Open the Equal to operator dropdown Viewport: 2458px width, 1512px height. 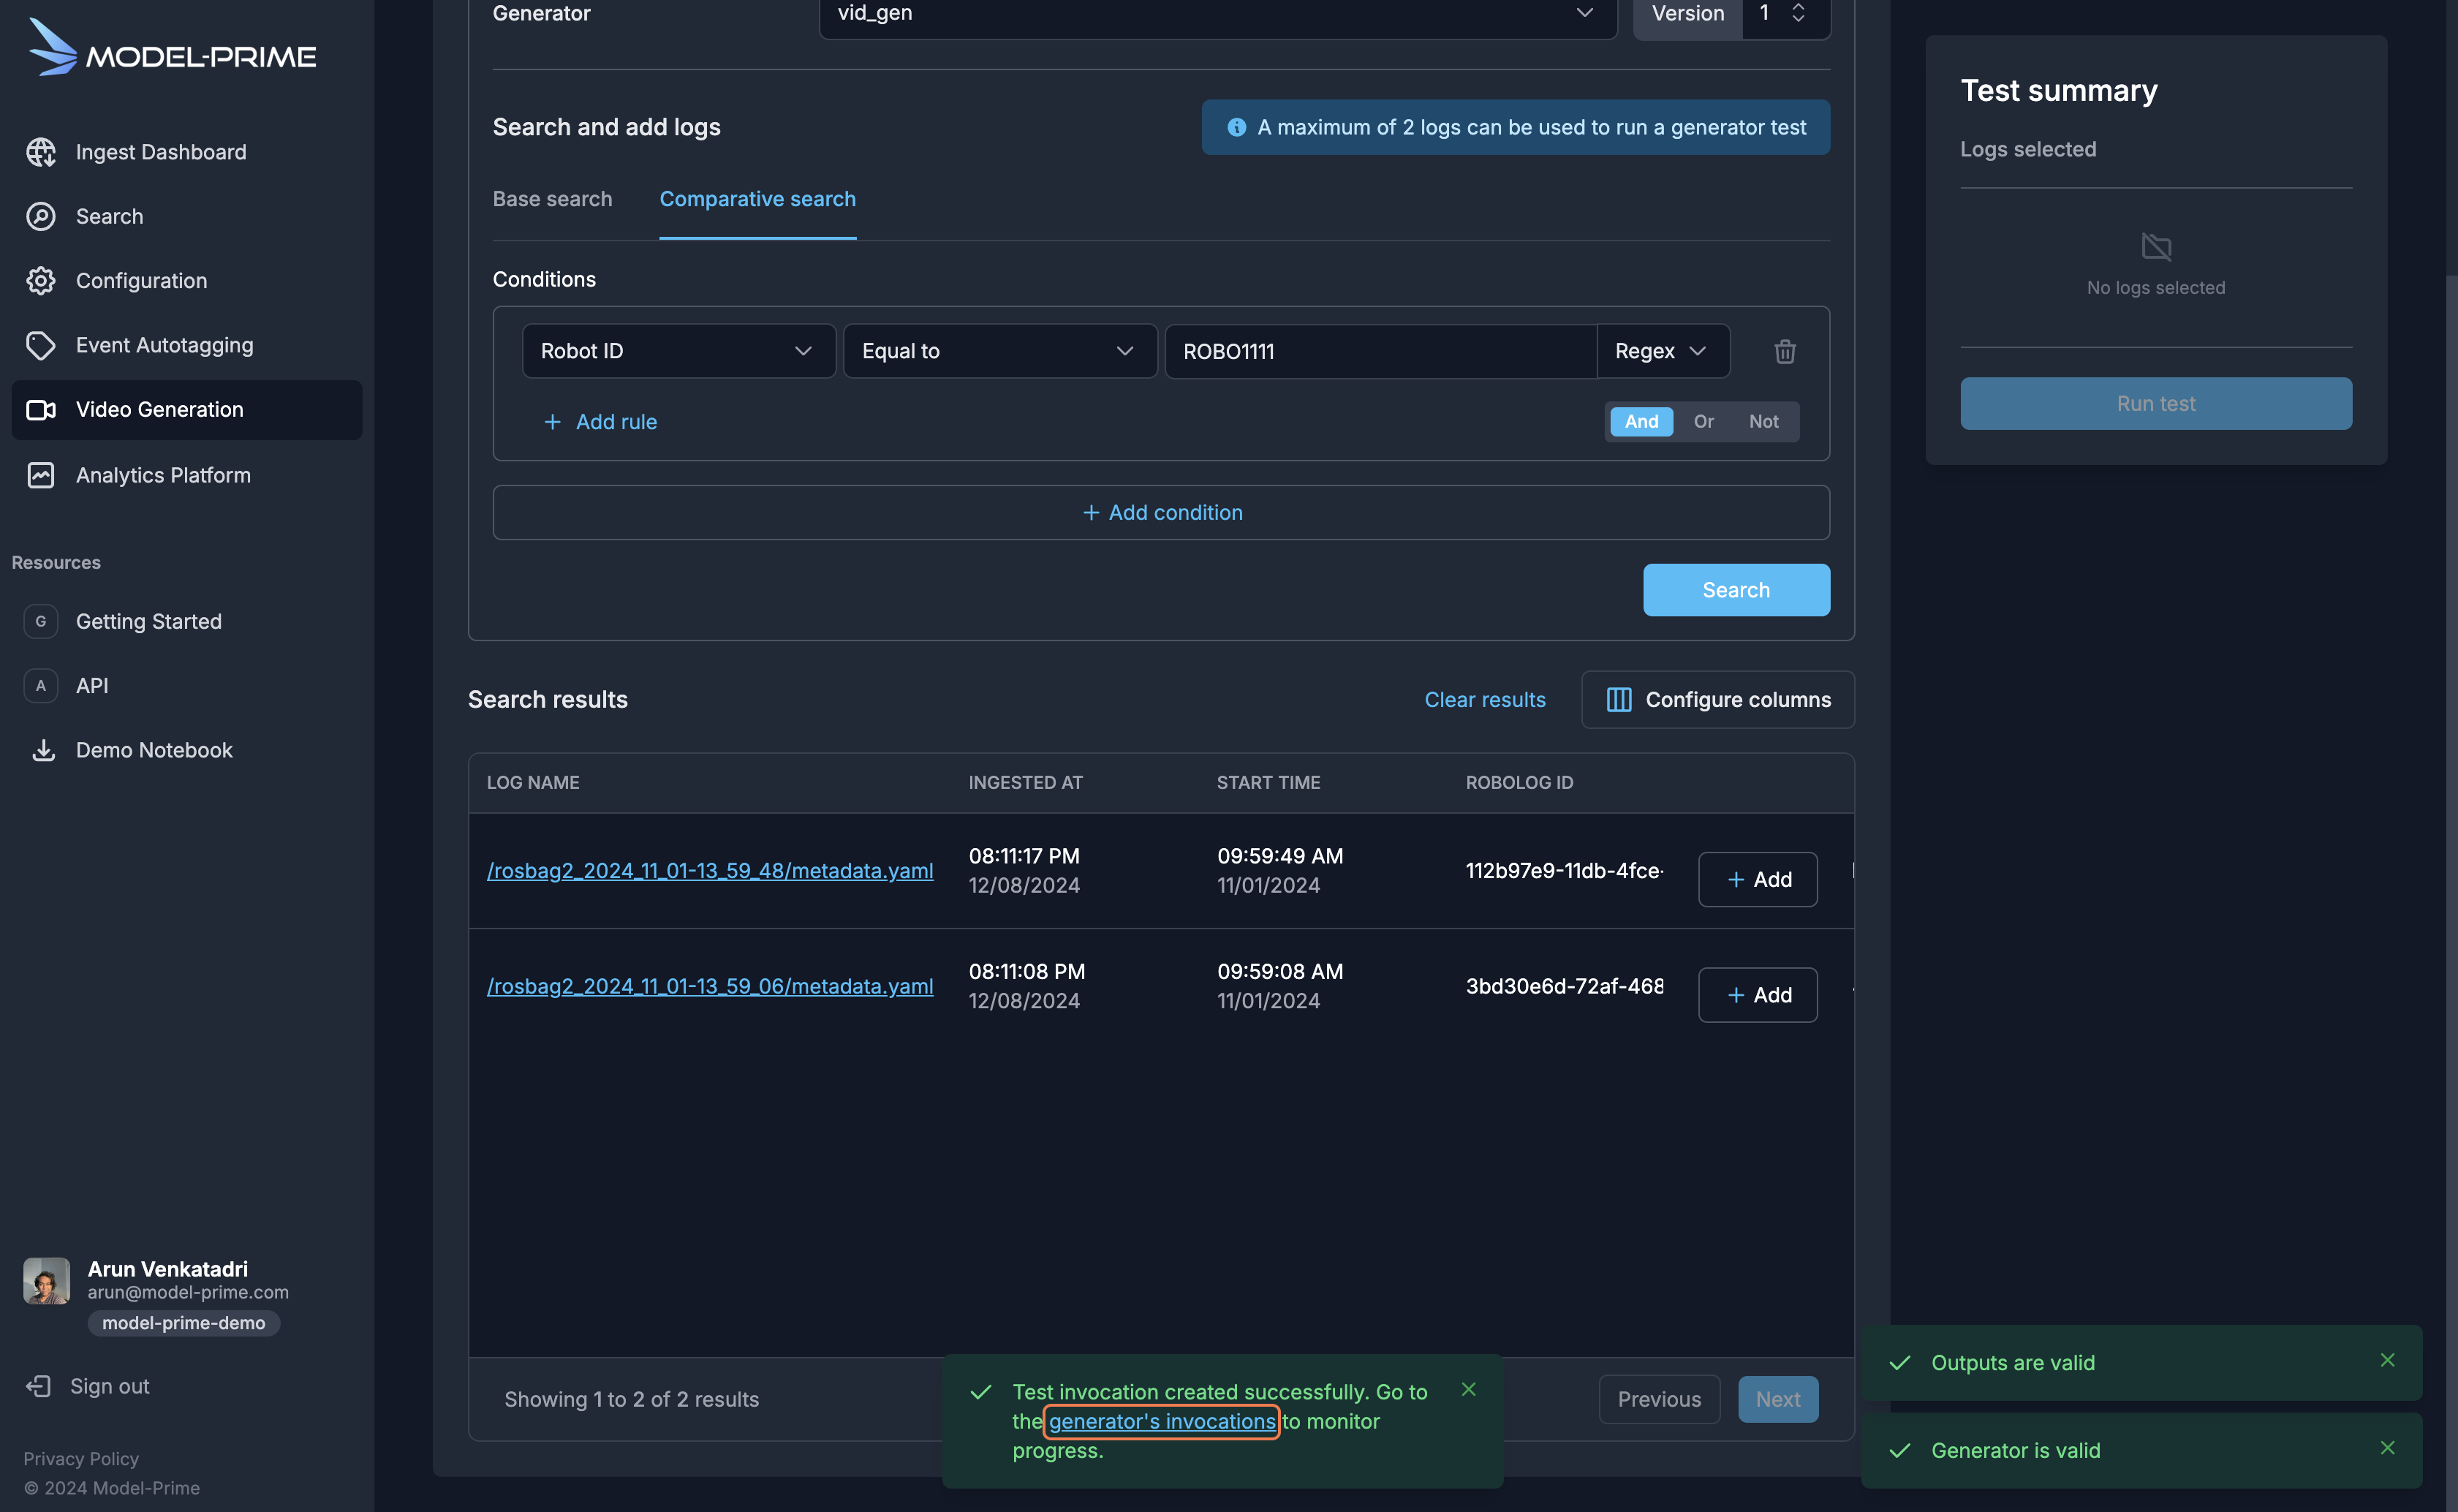1000,351
